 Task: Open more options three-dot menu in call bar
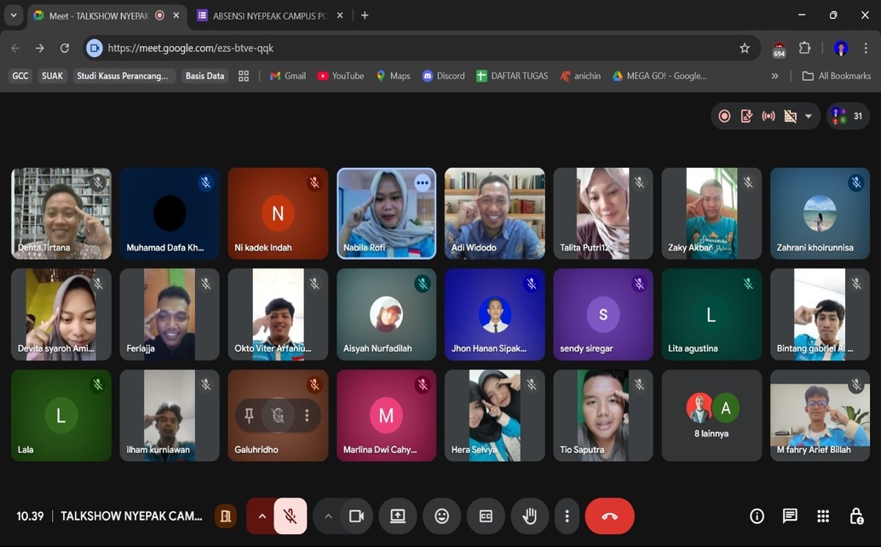pyautogui.click(x=567, y=516)
